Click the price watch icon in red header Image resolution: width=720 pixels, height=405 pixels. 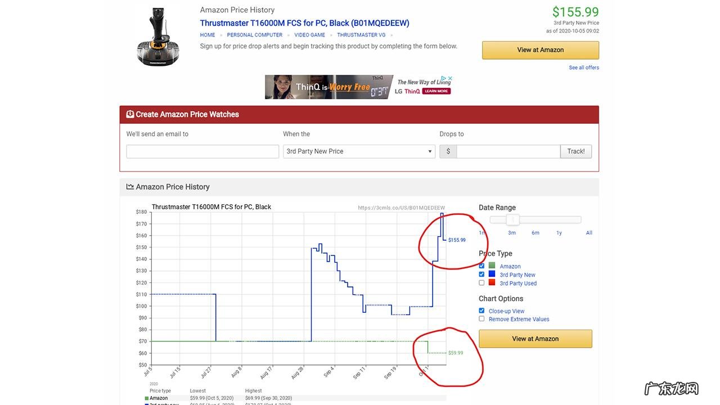point(130,114)
